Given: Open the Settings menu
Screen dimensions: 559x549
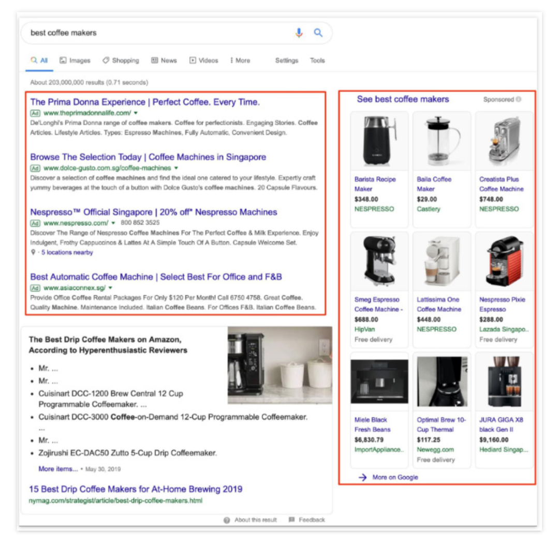Looking at the screenshot, I should point(287,60).
